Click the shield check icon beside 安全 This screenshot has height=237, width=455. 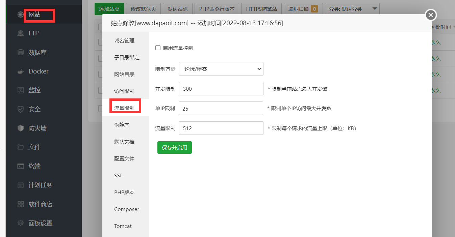tap(21, 109)
